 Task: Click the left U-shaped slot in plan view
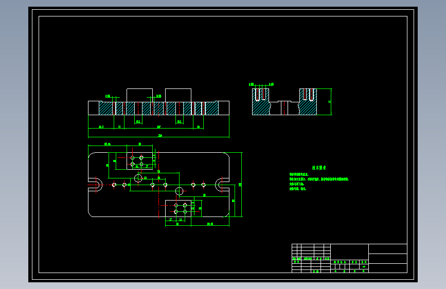click(95, 185)
